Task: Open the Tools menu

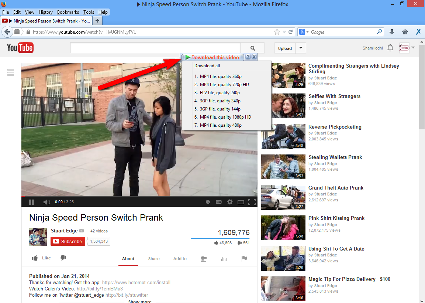Action: (89, 12)
